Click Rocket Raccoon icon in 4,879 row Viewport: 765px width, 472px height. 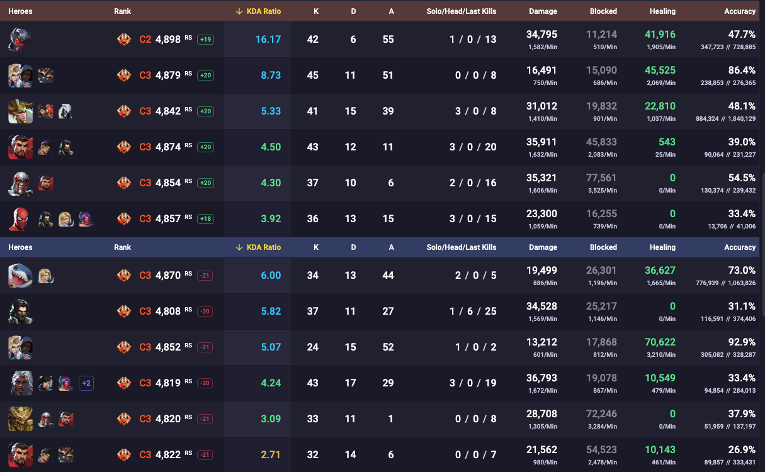45,76
